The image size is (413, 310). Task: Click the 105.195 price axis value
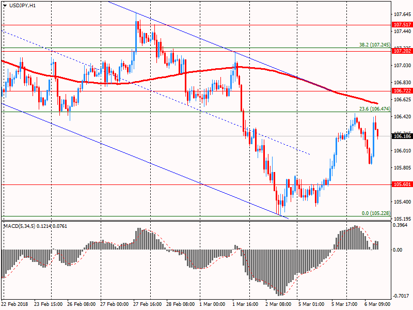pos(402,219)
